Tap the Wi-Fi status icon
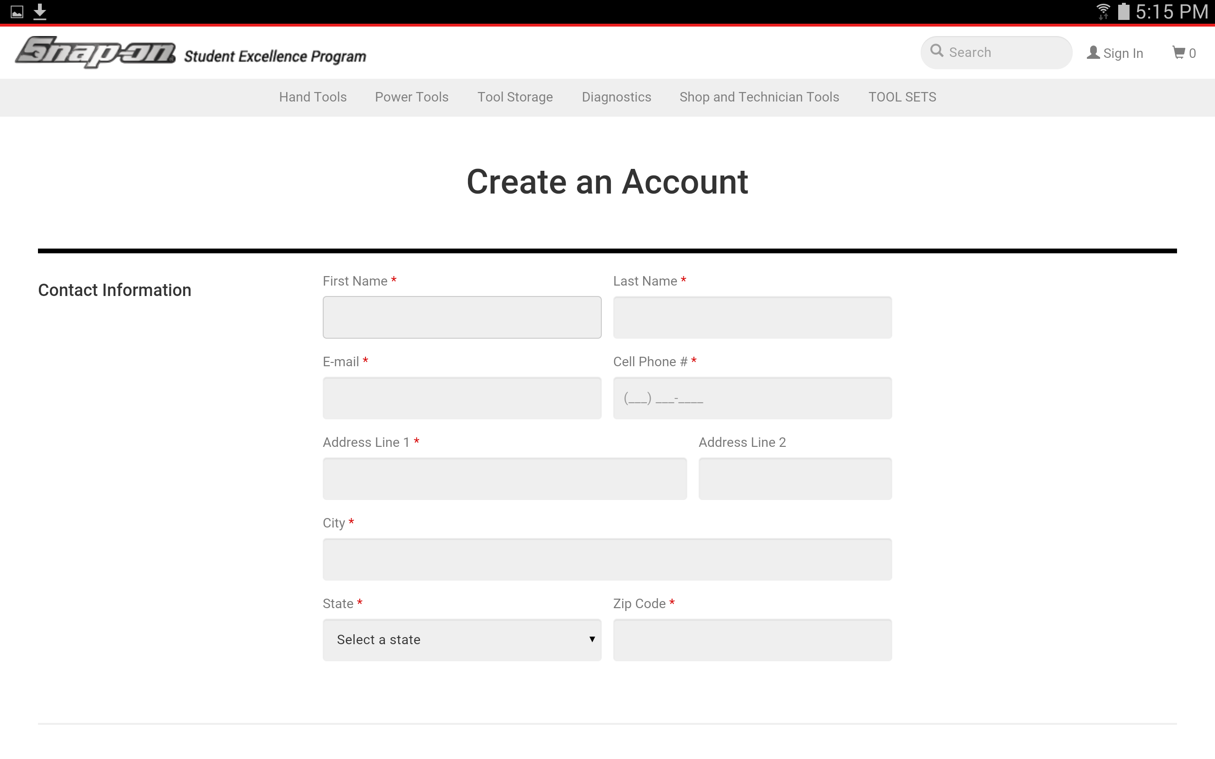The height and width of the screenshot is (759, 1215). [1103, 11]
